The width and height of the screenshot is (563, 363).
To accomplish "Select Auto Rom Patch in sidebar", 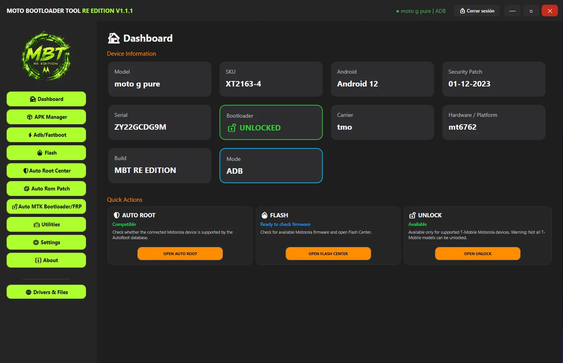I will pyautogui.click(x=46, y=189).
